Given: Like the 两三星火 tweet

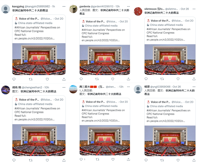Looking at the screenshot, I should click(x=113, y=159).
